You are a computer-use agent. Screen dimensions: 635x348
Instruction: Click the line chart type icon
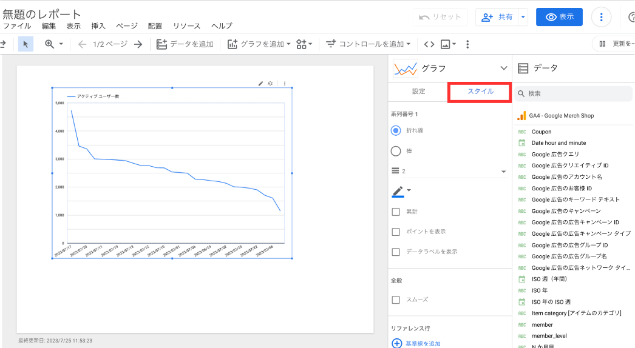pyautogui.click(x=405, y=69)
